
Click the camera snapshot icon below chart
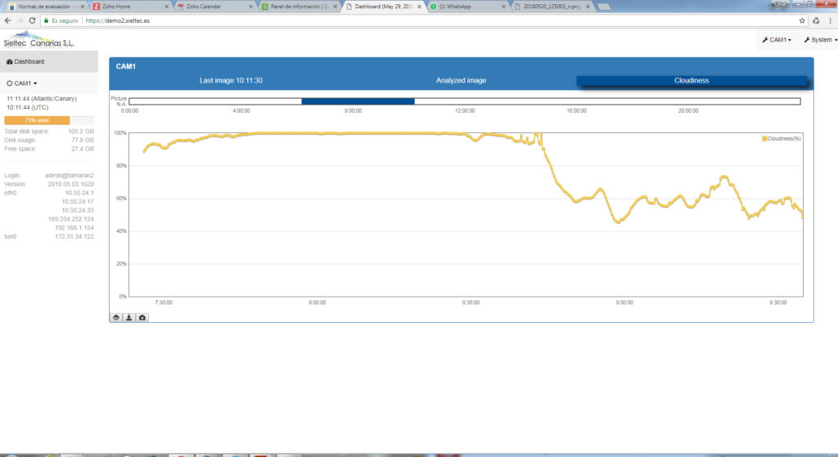click(142, 318)
